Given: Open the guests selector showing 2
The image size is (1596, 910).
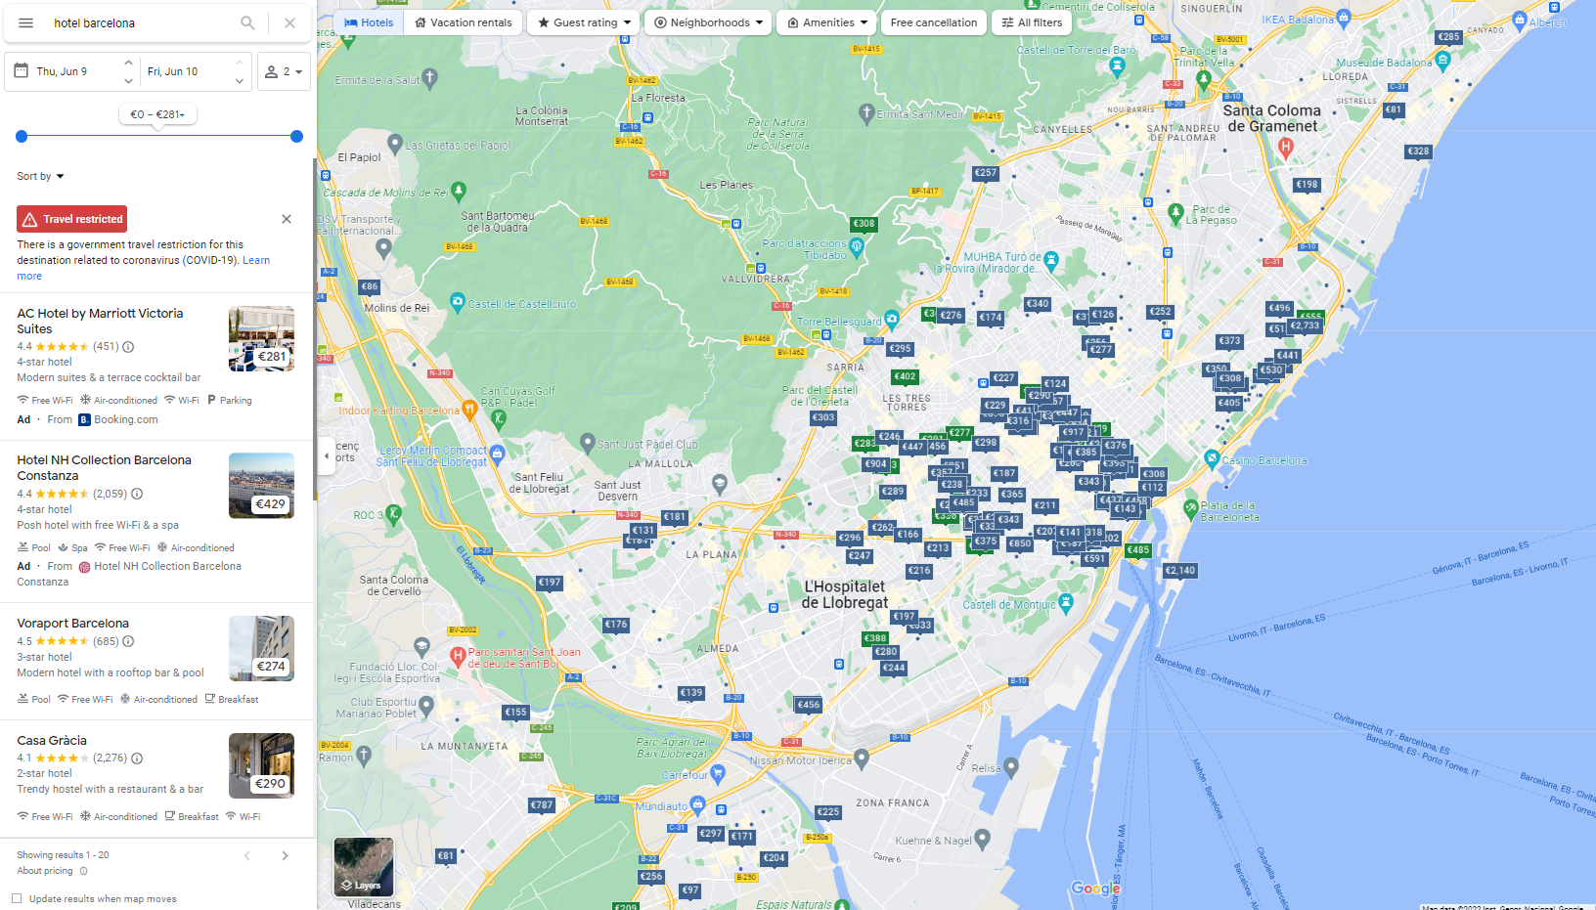Looking at the screenshot, I should (284, 70).
